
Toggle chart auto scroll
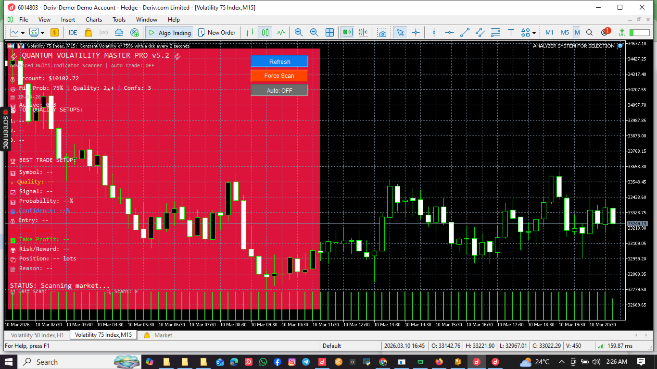(347, 33)
